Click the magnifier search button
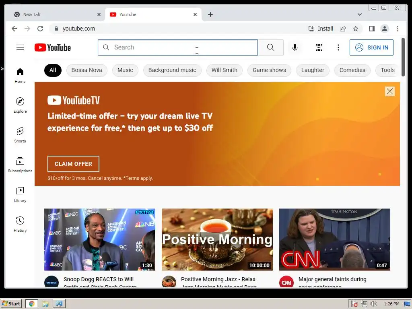The width and height of the screenshot is (412, 309). pos(271,47)
